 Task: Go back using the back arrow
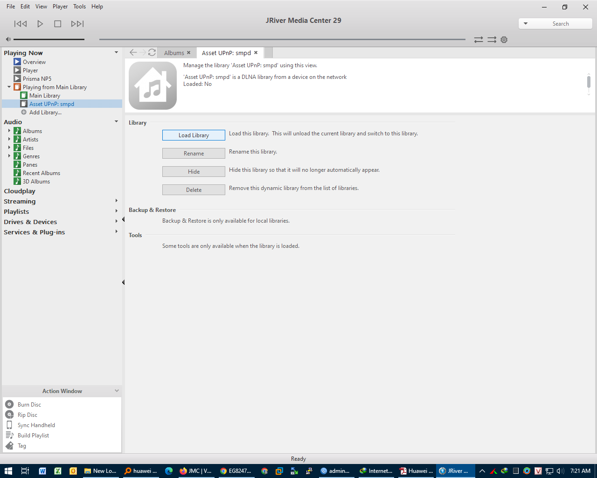point(133,52)
